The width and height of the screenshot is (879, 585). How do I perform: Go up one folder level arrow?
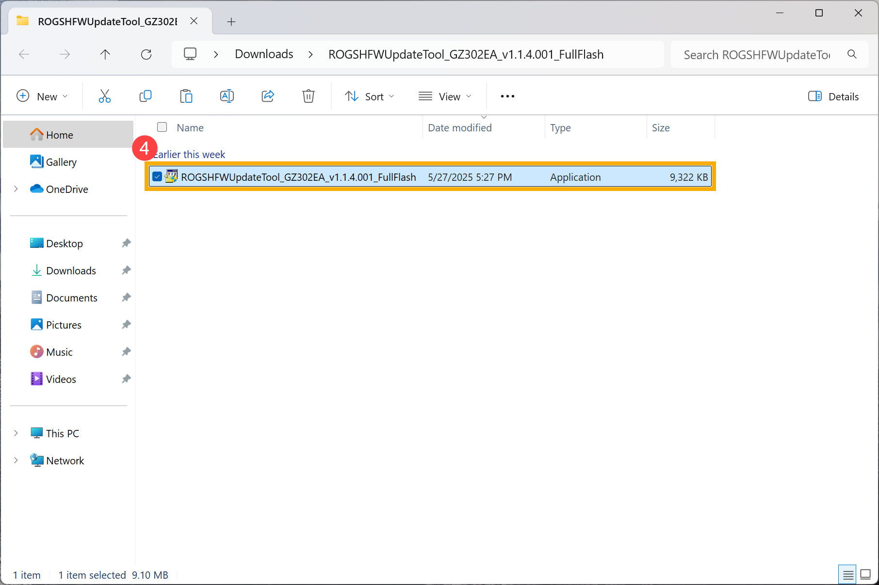pos(105,54)
